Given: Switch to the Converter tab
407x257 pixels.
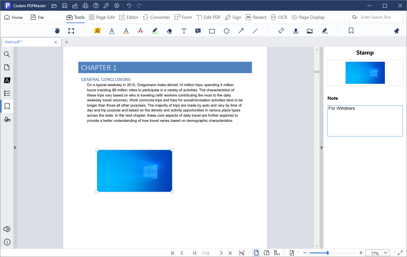Looking at the screenshot, I should (x=156, y=18).
